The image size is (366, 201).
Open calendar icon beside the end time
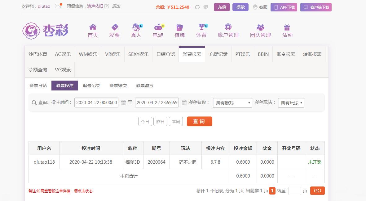[x=184, y=103]
